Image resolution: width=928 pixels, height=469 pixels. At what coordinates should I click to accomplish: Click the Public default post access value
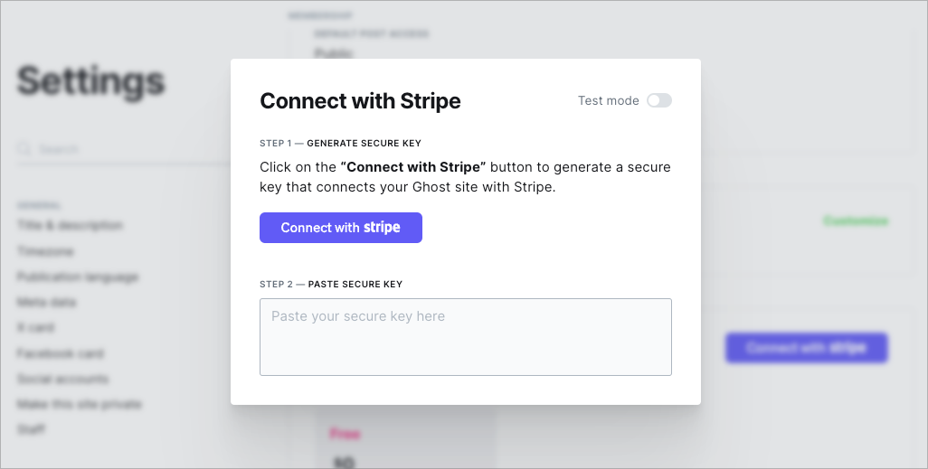[334, 53]
